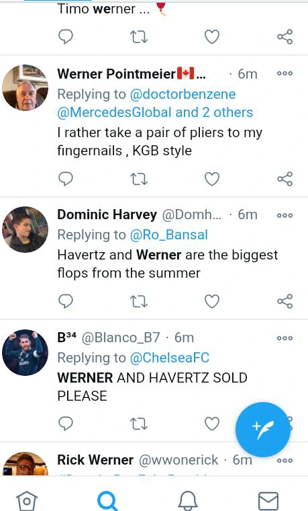View Dominic Harvey's profile picture

pyautogui.click(x=25, y=229)
